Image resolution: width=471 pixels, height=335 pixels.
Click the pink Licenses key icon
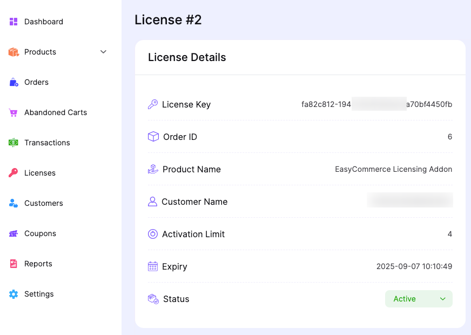[x=13, y=173]
